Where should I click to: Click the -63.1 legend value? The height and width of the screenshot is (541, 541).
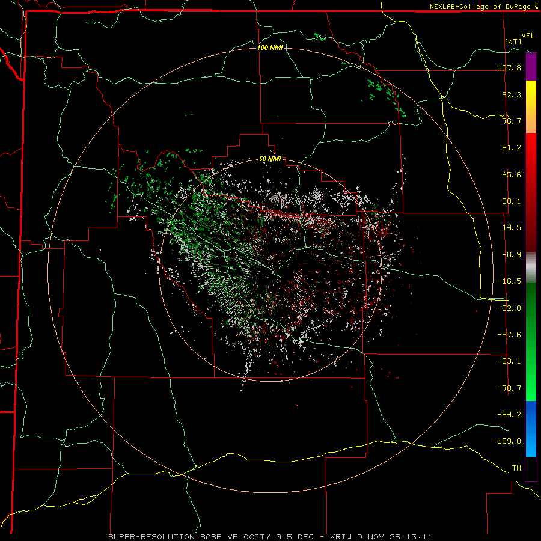509,361
